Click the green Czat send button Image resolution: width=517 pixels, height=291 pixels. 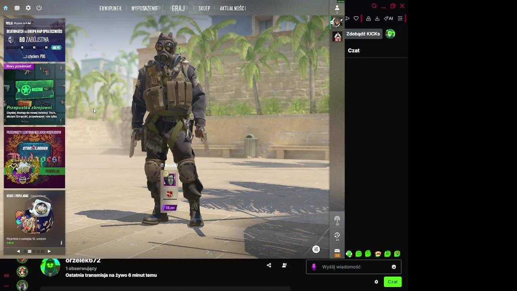pos(393,282)
